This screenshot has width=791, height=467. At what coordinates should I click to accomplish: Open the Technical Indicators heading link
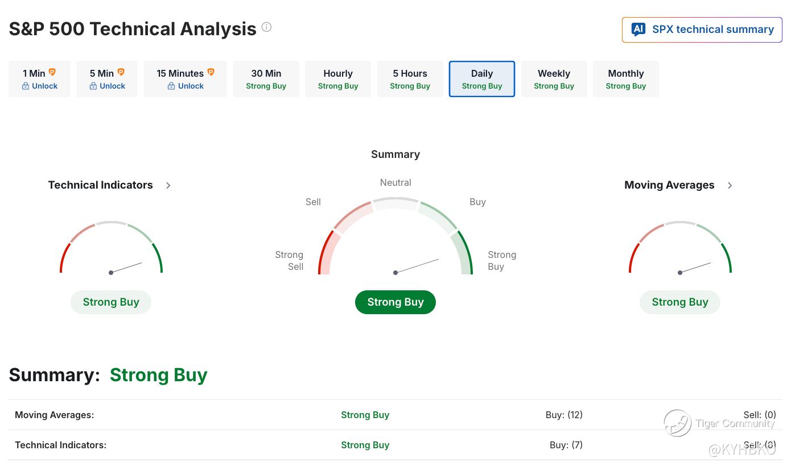coord(101,185)
